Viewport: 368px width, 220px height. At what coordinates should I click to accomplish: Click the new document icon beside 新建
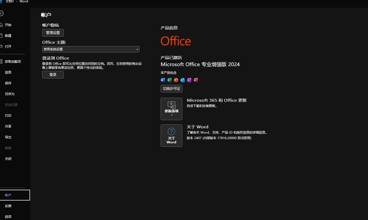[1, 36]
